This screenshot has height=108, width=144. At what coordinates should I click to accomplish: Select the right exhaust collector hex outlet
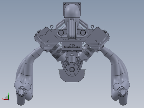pos(122,92)
